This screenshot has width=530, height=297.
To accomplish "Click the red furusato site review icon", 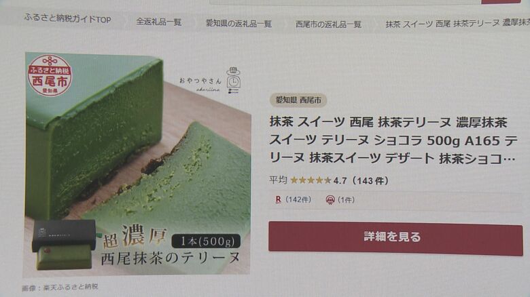I will (x=330, y=200).
